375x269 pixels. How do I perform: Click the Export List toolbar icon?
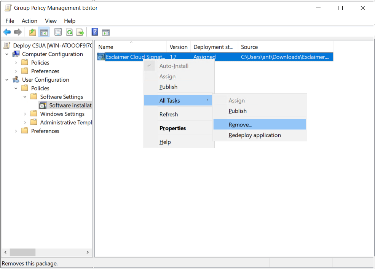[80, 32]
